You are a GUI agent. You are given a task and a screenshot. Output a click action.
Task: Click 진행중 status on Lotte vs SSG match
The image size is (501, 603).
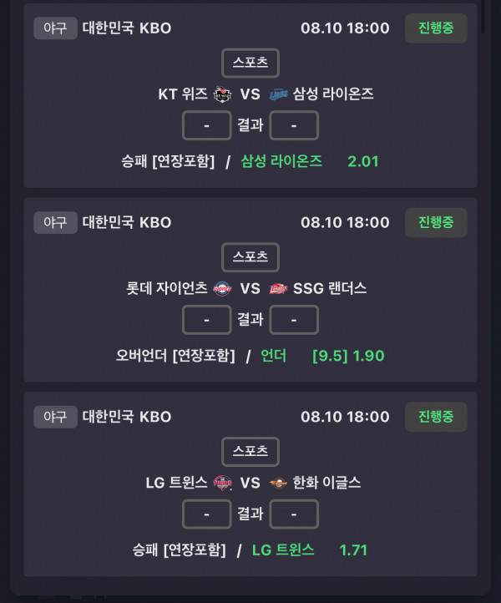tap(436, 222)
